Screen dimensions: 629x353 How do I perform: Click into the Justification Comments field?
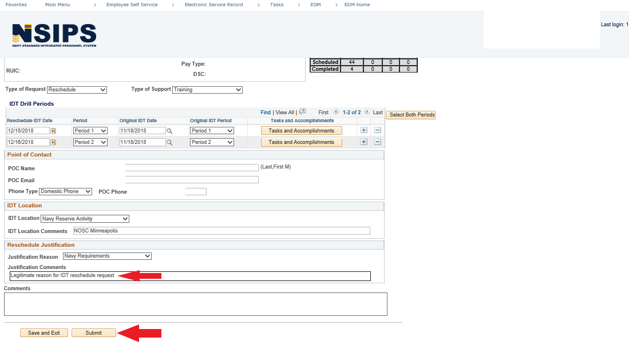coord(190,276)
